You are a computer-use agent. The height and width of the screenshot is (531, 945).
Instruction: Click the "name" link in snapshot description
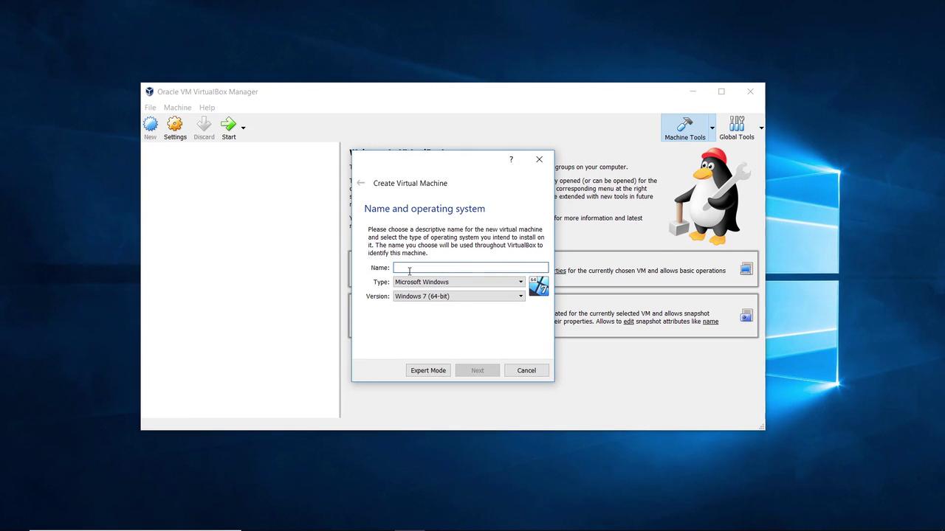tap(710, 322)
